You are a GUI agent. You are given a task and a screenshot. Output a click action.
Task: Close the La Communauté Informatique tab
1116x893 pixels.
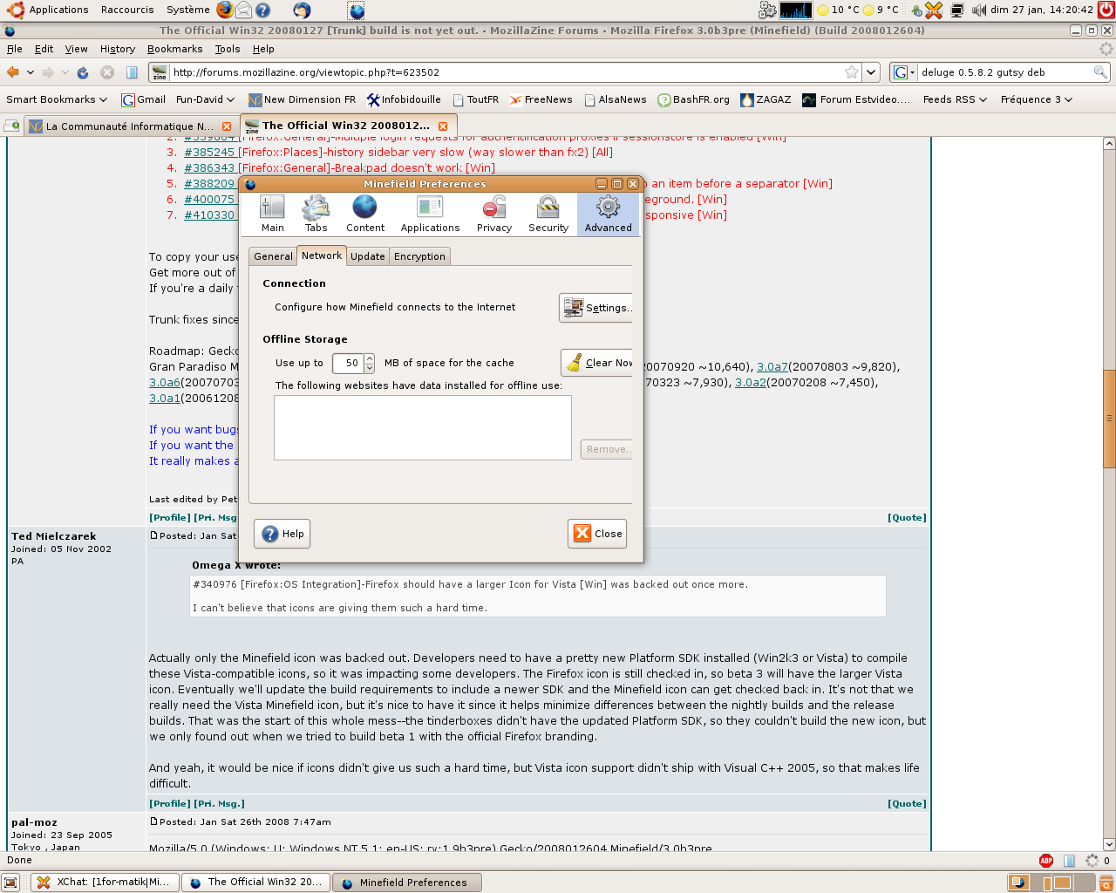[227, 126]
